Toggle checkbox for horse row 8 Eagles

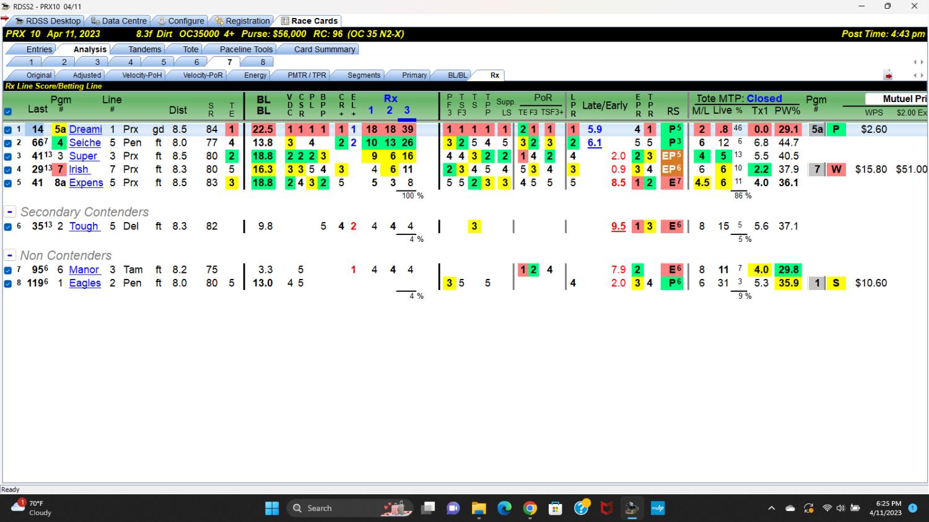8,284
